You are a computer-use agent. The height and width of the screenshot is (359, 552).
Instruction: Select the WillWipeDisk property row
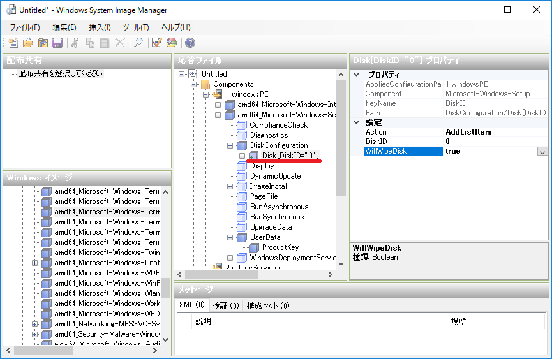point(456,151)
